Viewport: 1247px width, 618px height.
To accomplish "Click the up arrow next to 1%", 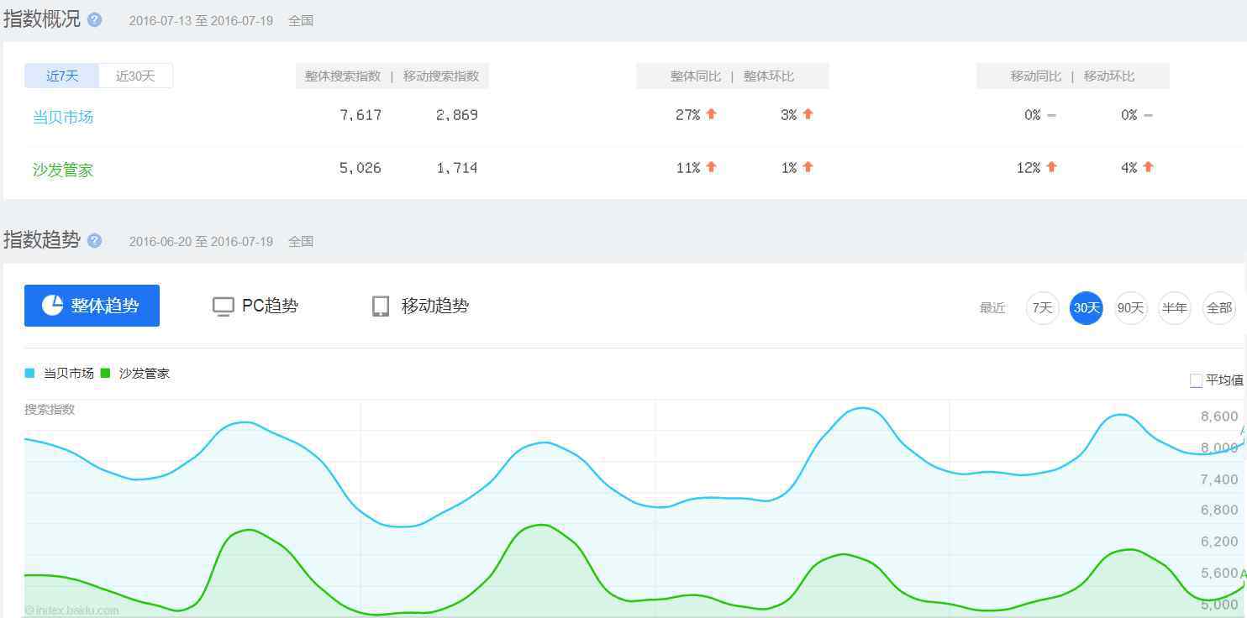I will tap(808, 167).
